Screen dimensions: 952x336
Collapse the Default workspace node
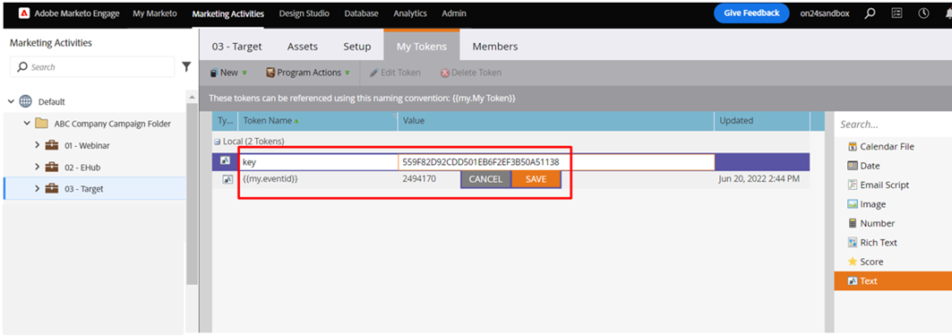[11, 101]
